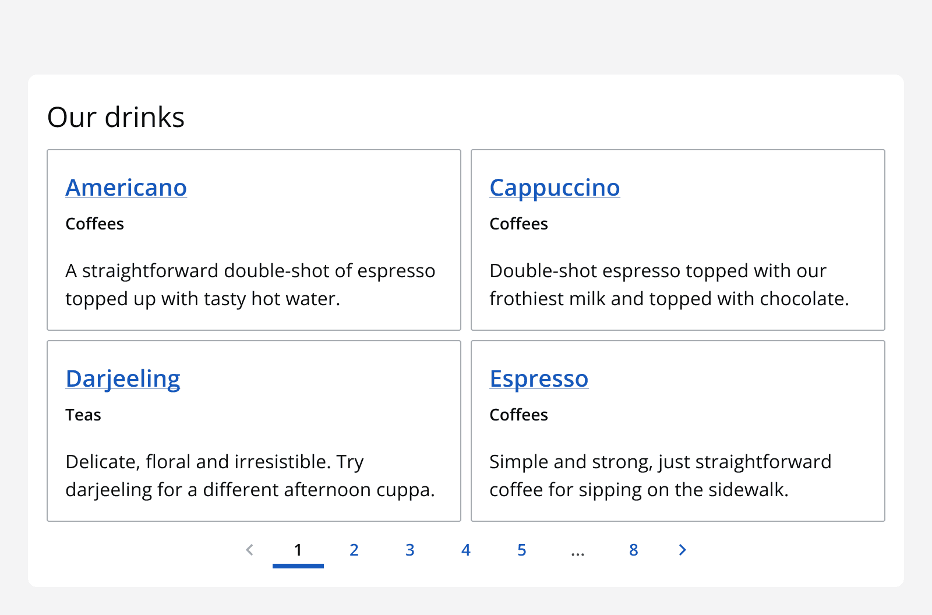
Task: Select the currently active page 1 indicator
Action: tap(298, 550)
